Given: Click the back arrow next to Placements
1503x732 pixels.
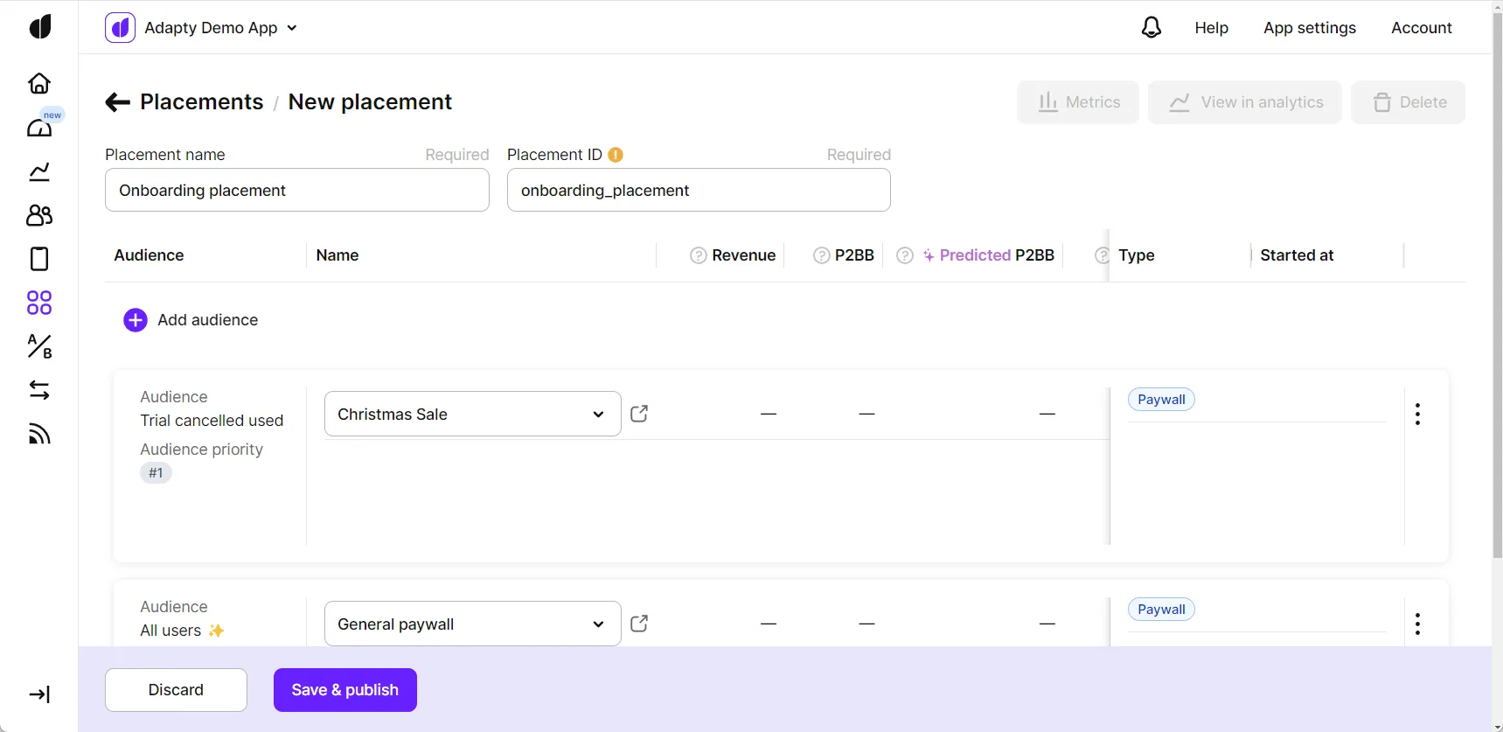Looking at the screenshot, I should point(117,102).
